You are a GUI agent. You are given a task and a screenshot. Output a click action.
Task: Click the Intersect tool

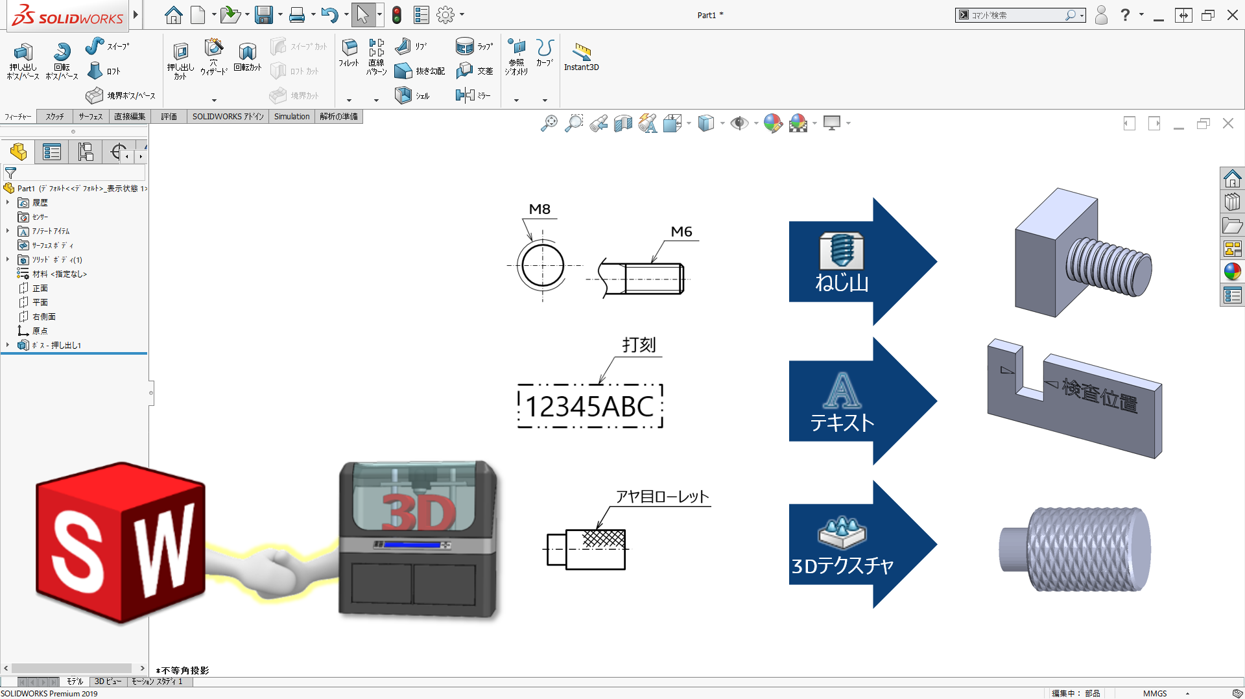[x=474, y=71]
